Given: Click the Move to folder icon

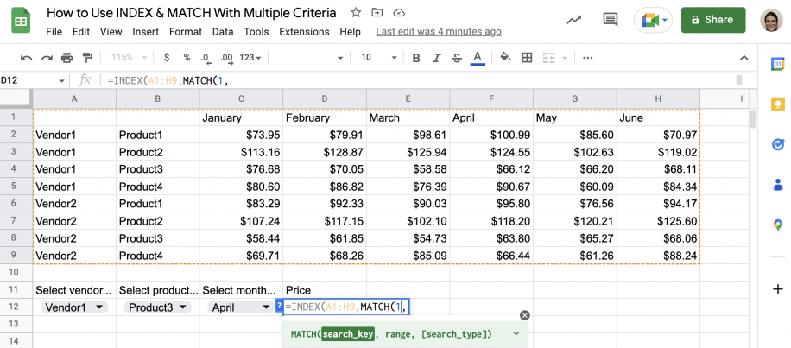Looking at the screenshot, I should (x=377, y=13).
